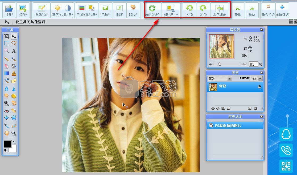Click the 撤销 undo button

click(x=238, y=10)
